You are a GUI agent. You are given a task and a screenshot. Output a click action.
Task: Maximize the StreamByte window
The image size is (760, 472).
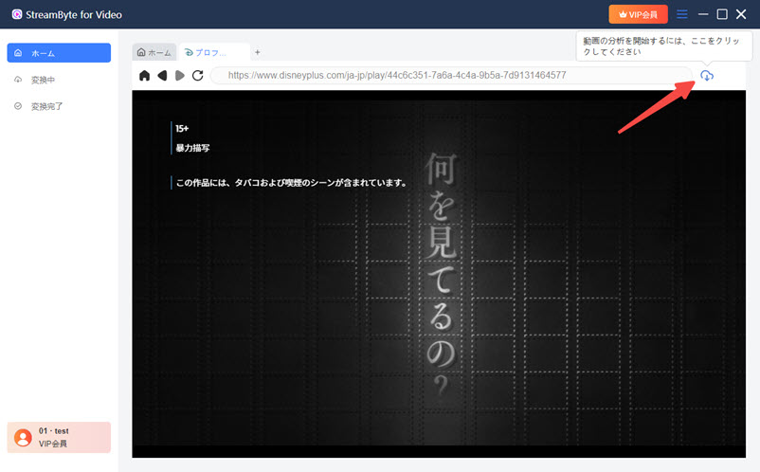click(722, 14)
